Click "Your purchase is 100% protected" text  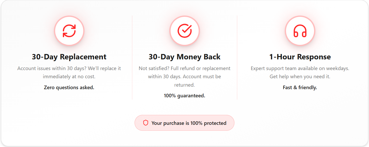189,123
